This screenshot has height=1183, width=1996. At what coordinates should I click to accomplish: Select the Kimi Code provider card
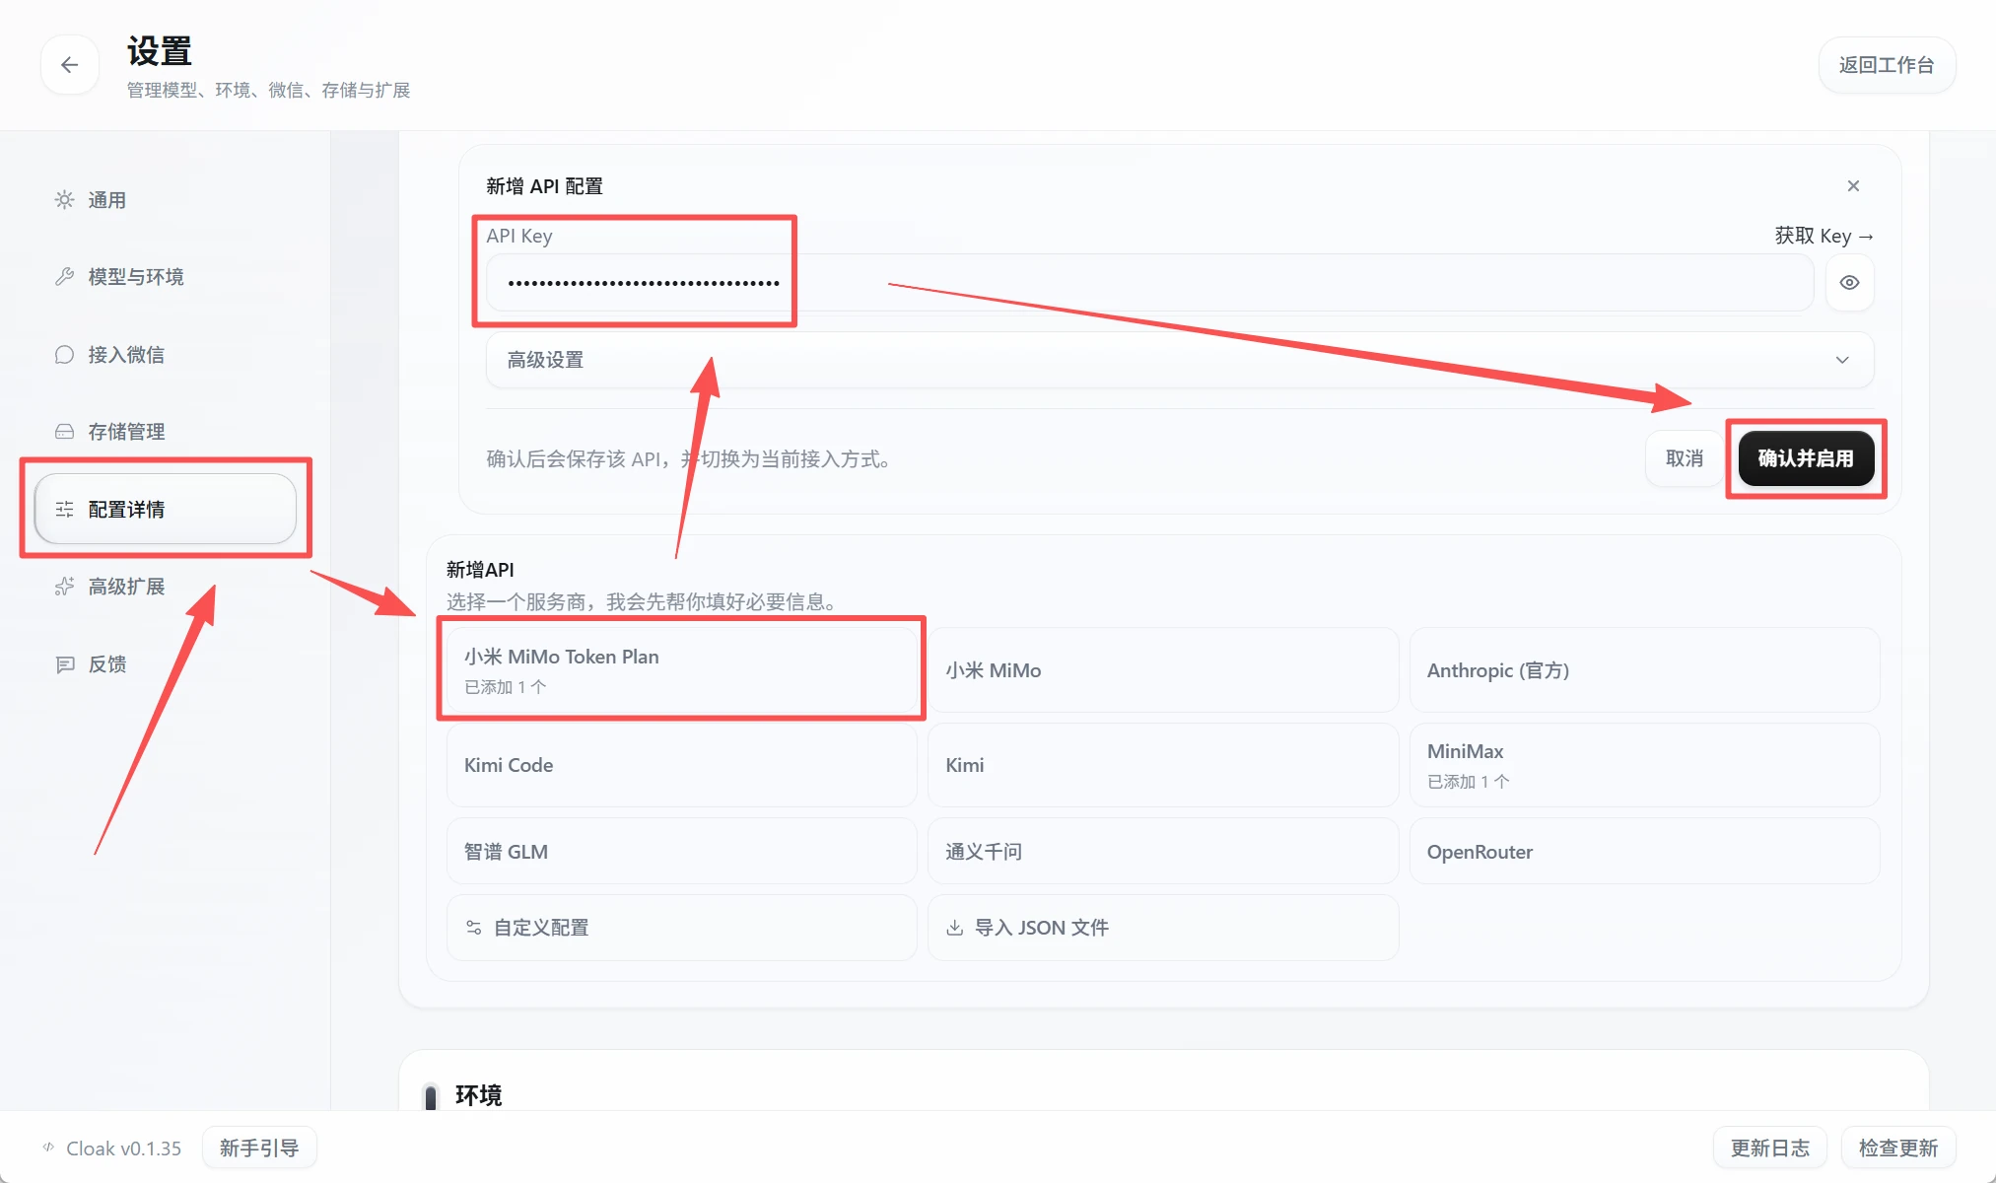(681, 765)
